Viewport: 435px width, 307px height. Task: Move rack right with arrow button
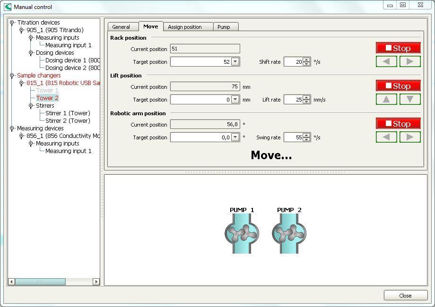coord(410,61)
